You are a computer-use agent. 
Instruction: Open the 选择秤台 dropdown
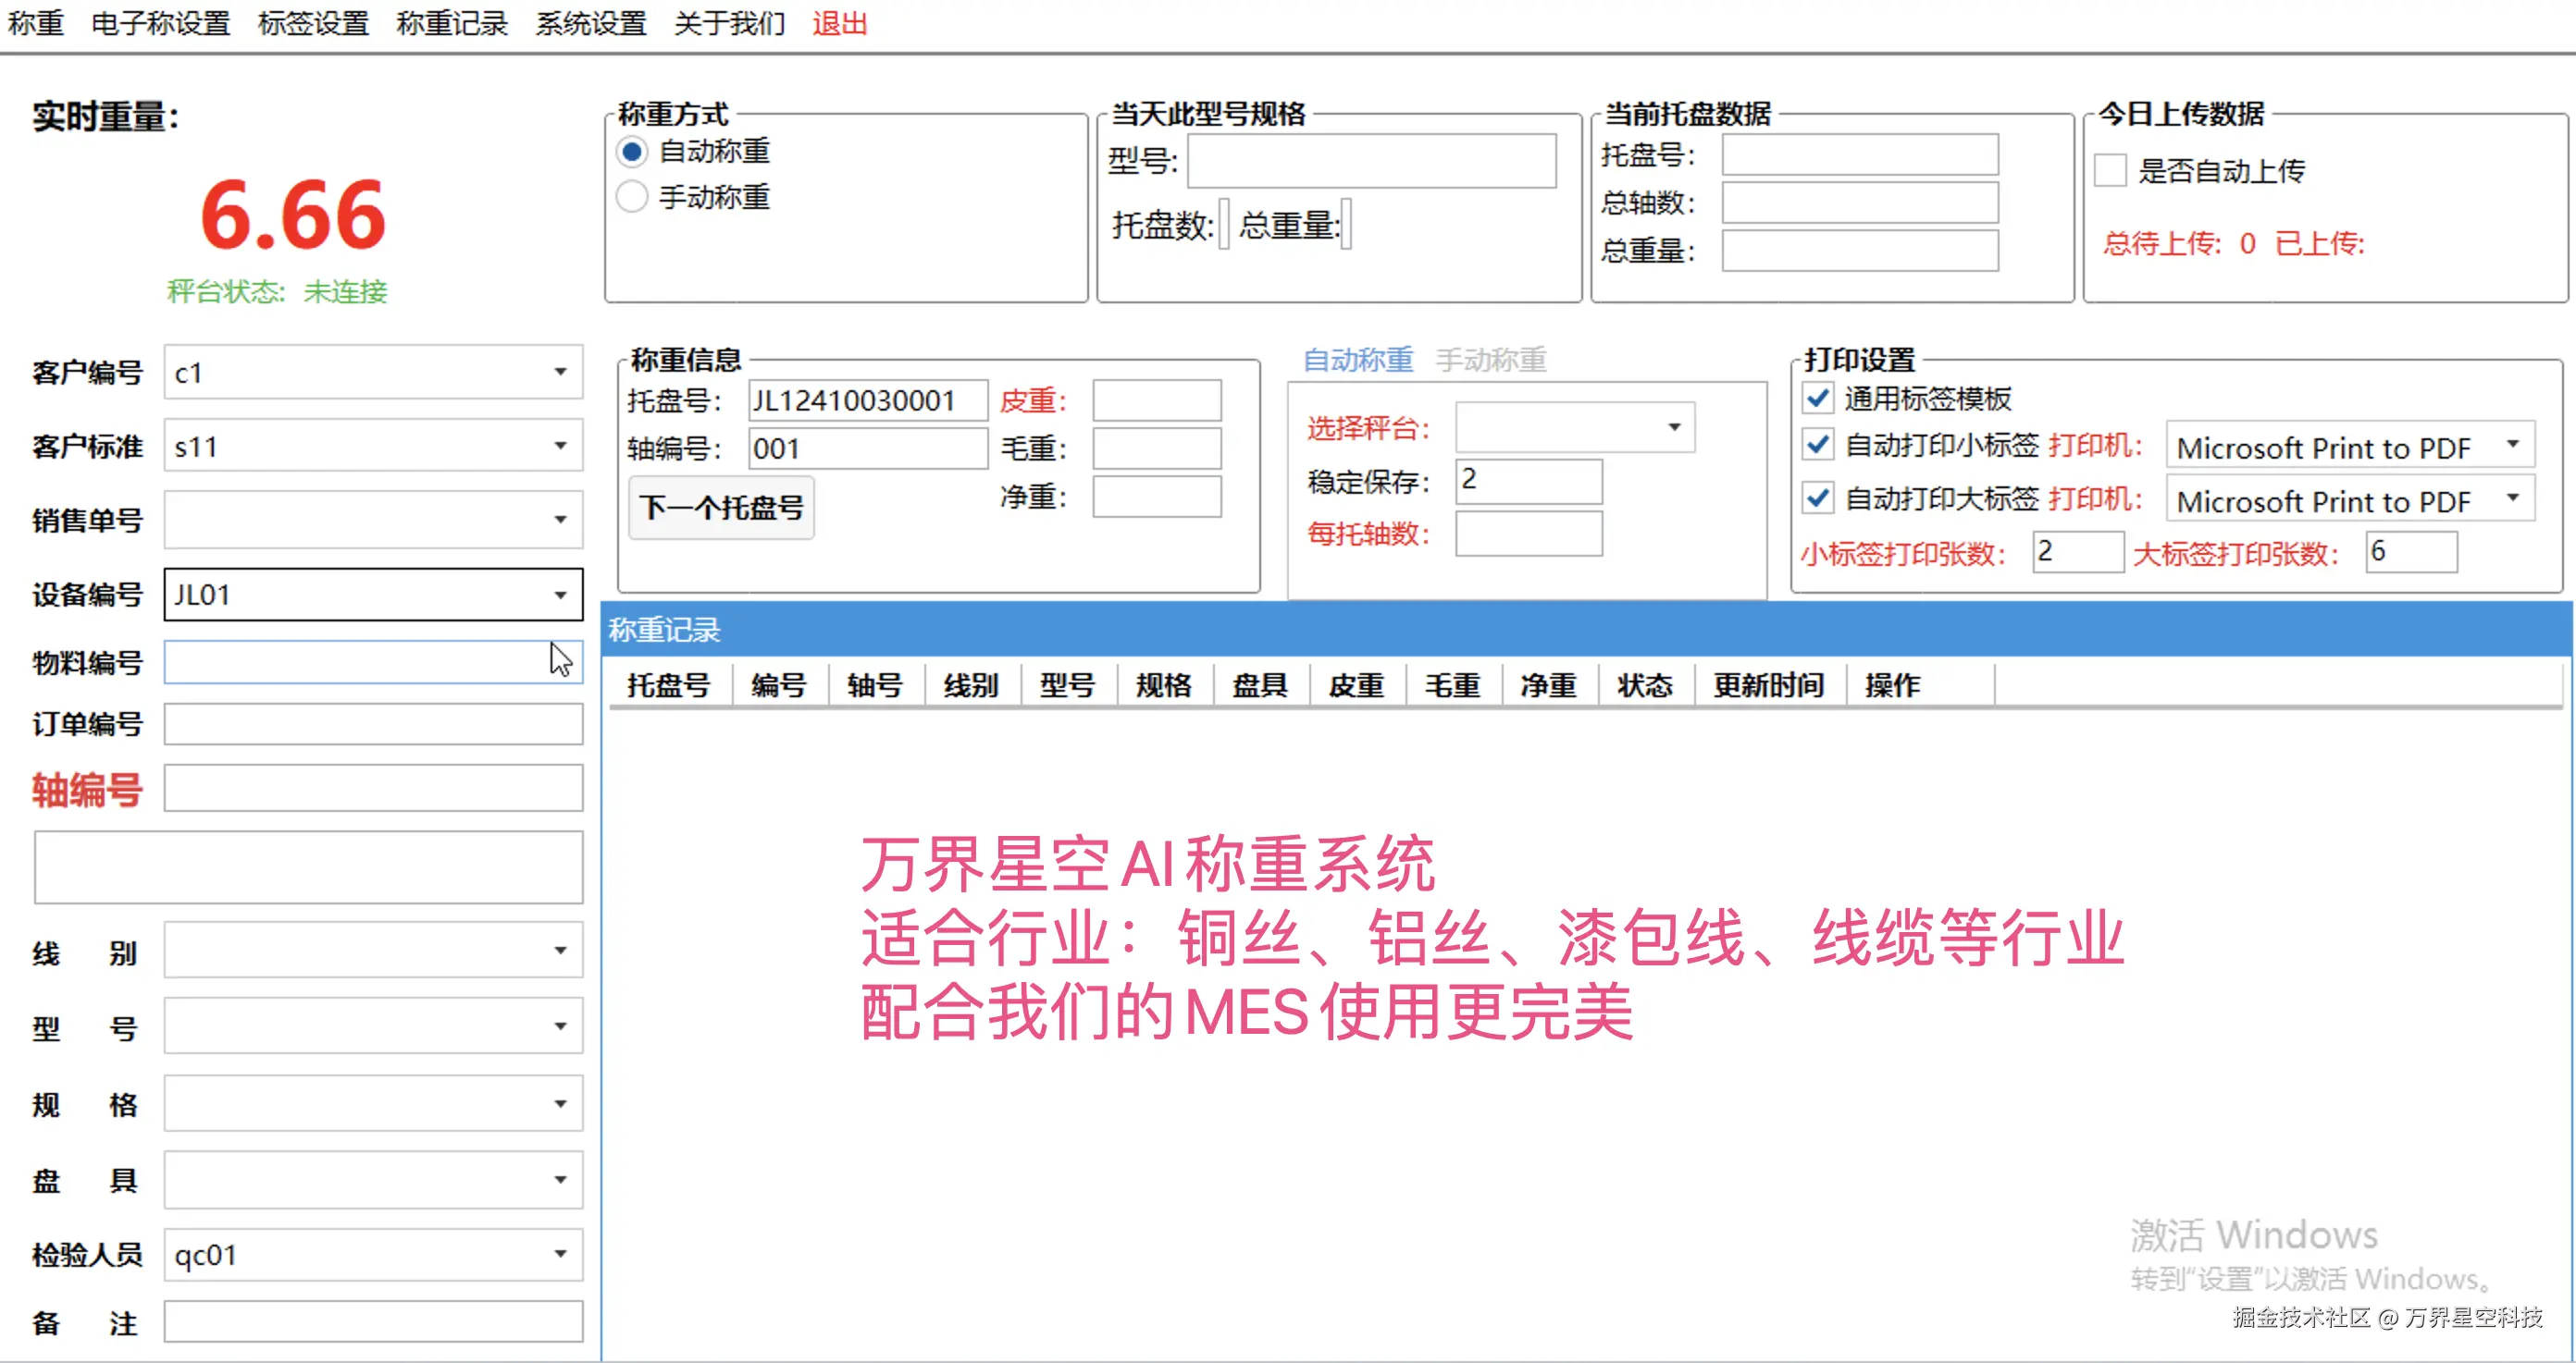click(x=1674, y=426)
